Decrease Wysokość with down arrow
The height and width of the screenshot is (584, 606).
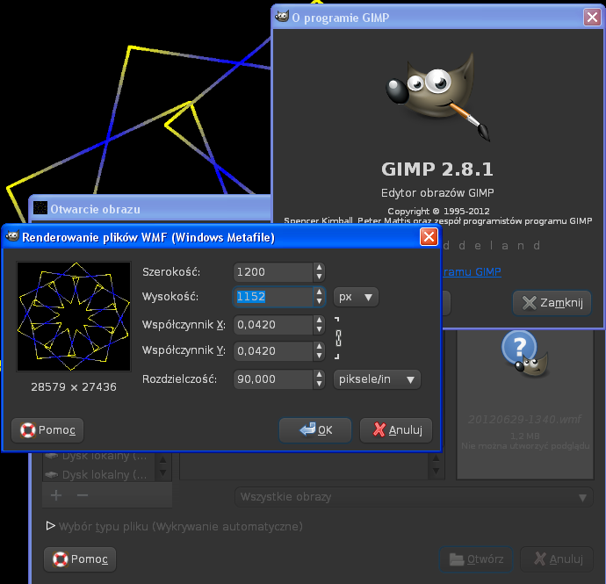click(319, 301)
